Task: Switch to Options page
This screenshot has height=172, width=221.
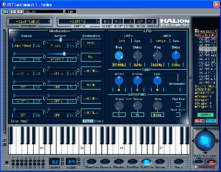Action: (x=160, y=162)
